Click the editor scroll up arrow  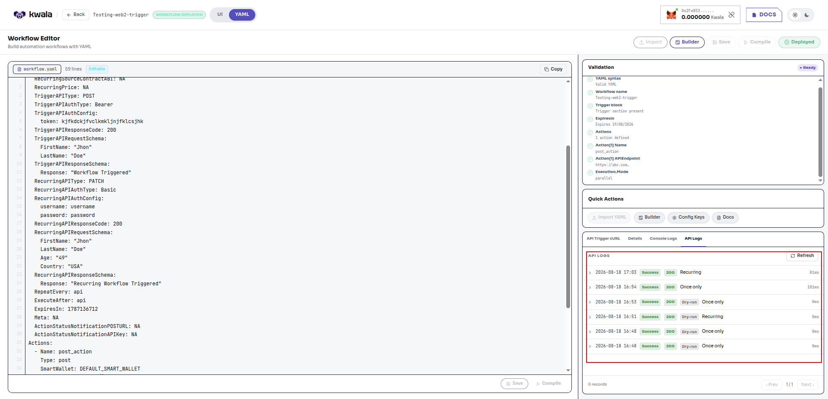[x=568, y=81]
